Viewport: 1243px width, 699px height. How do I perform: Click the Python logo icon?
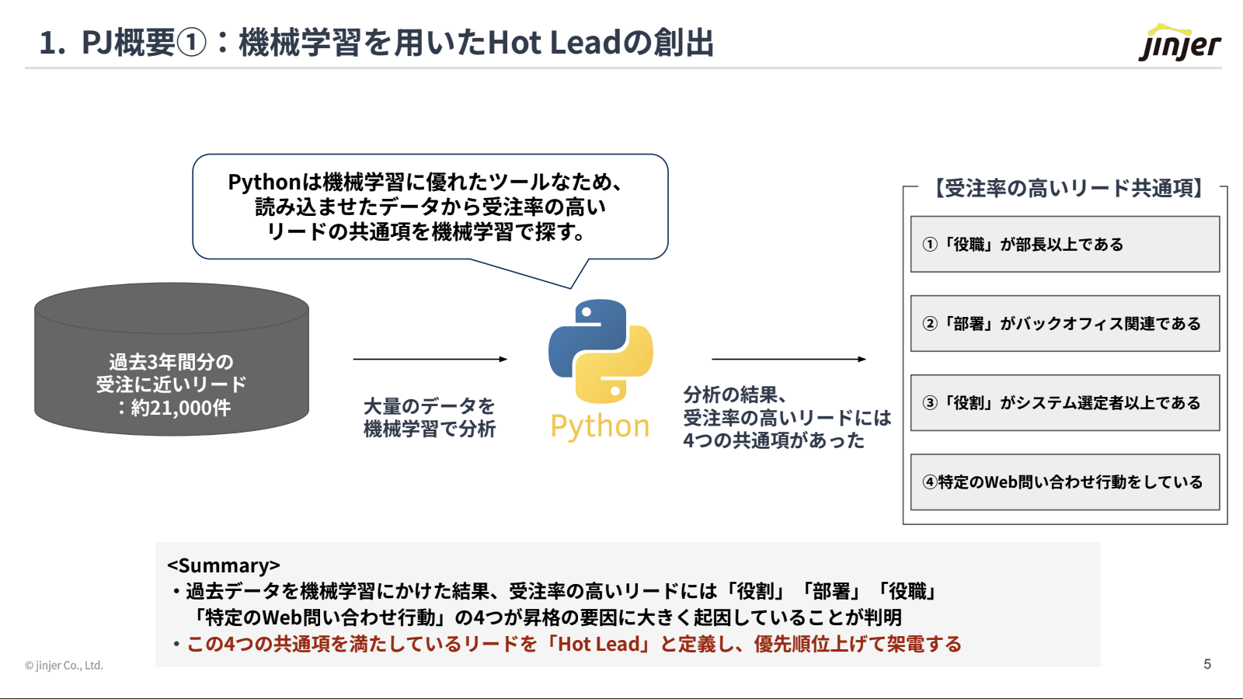(601, 351)
